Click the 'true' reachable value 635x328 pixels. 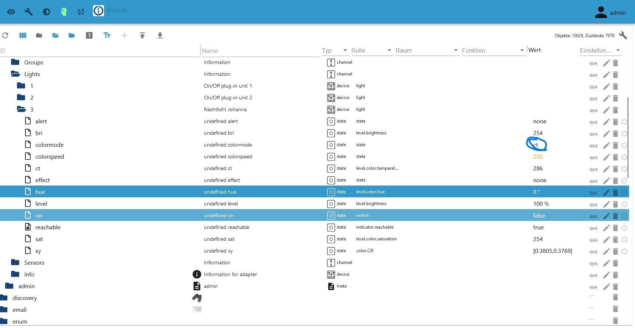tap(538, 227)
